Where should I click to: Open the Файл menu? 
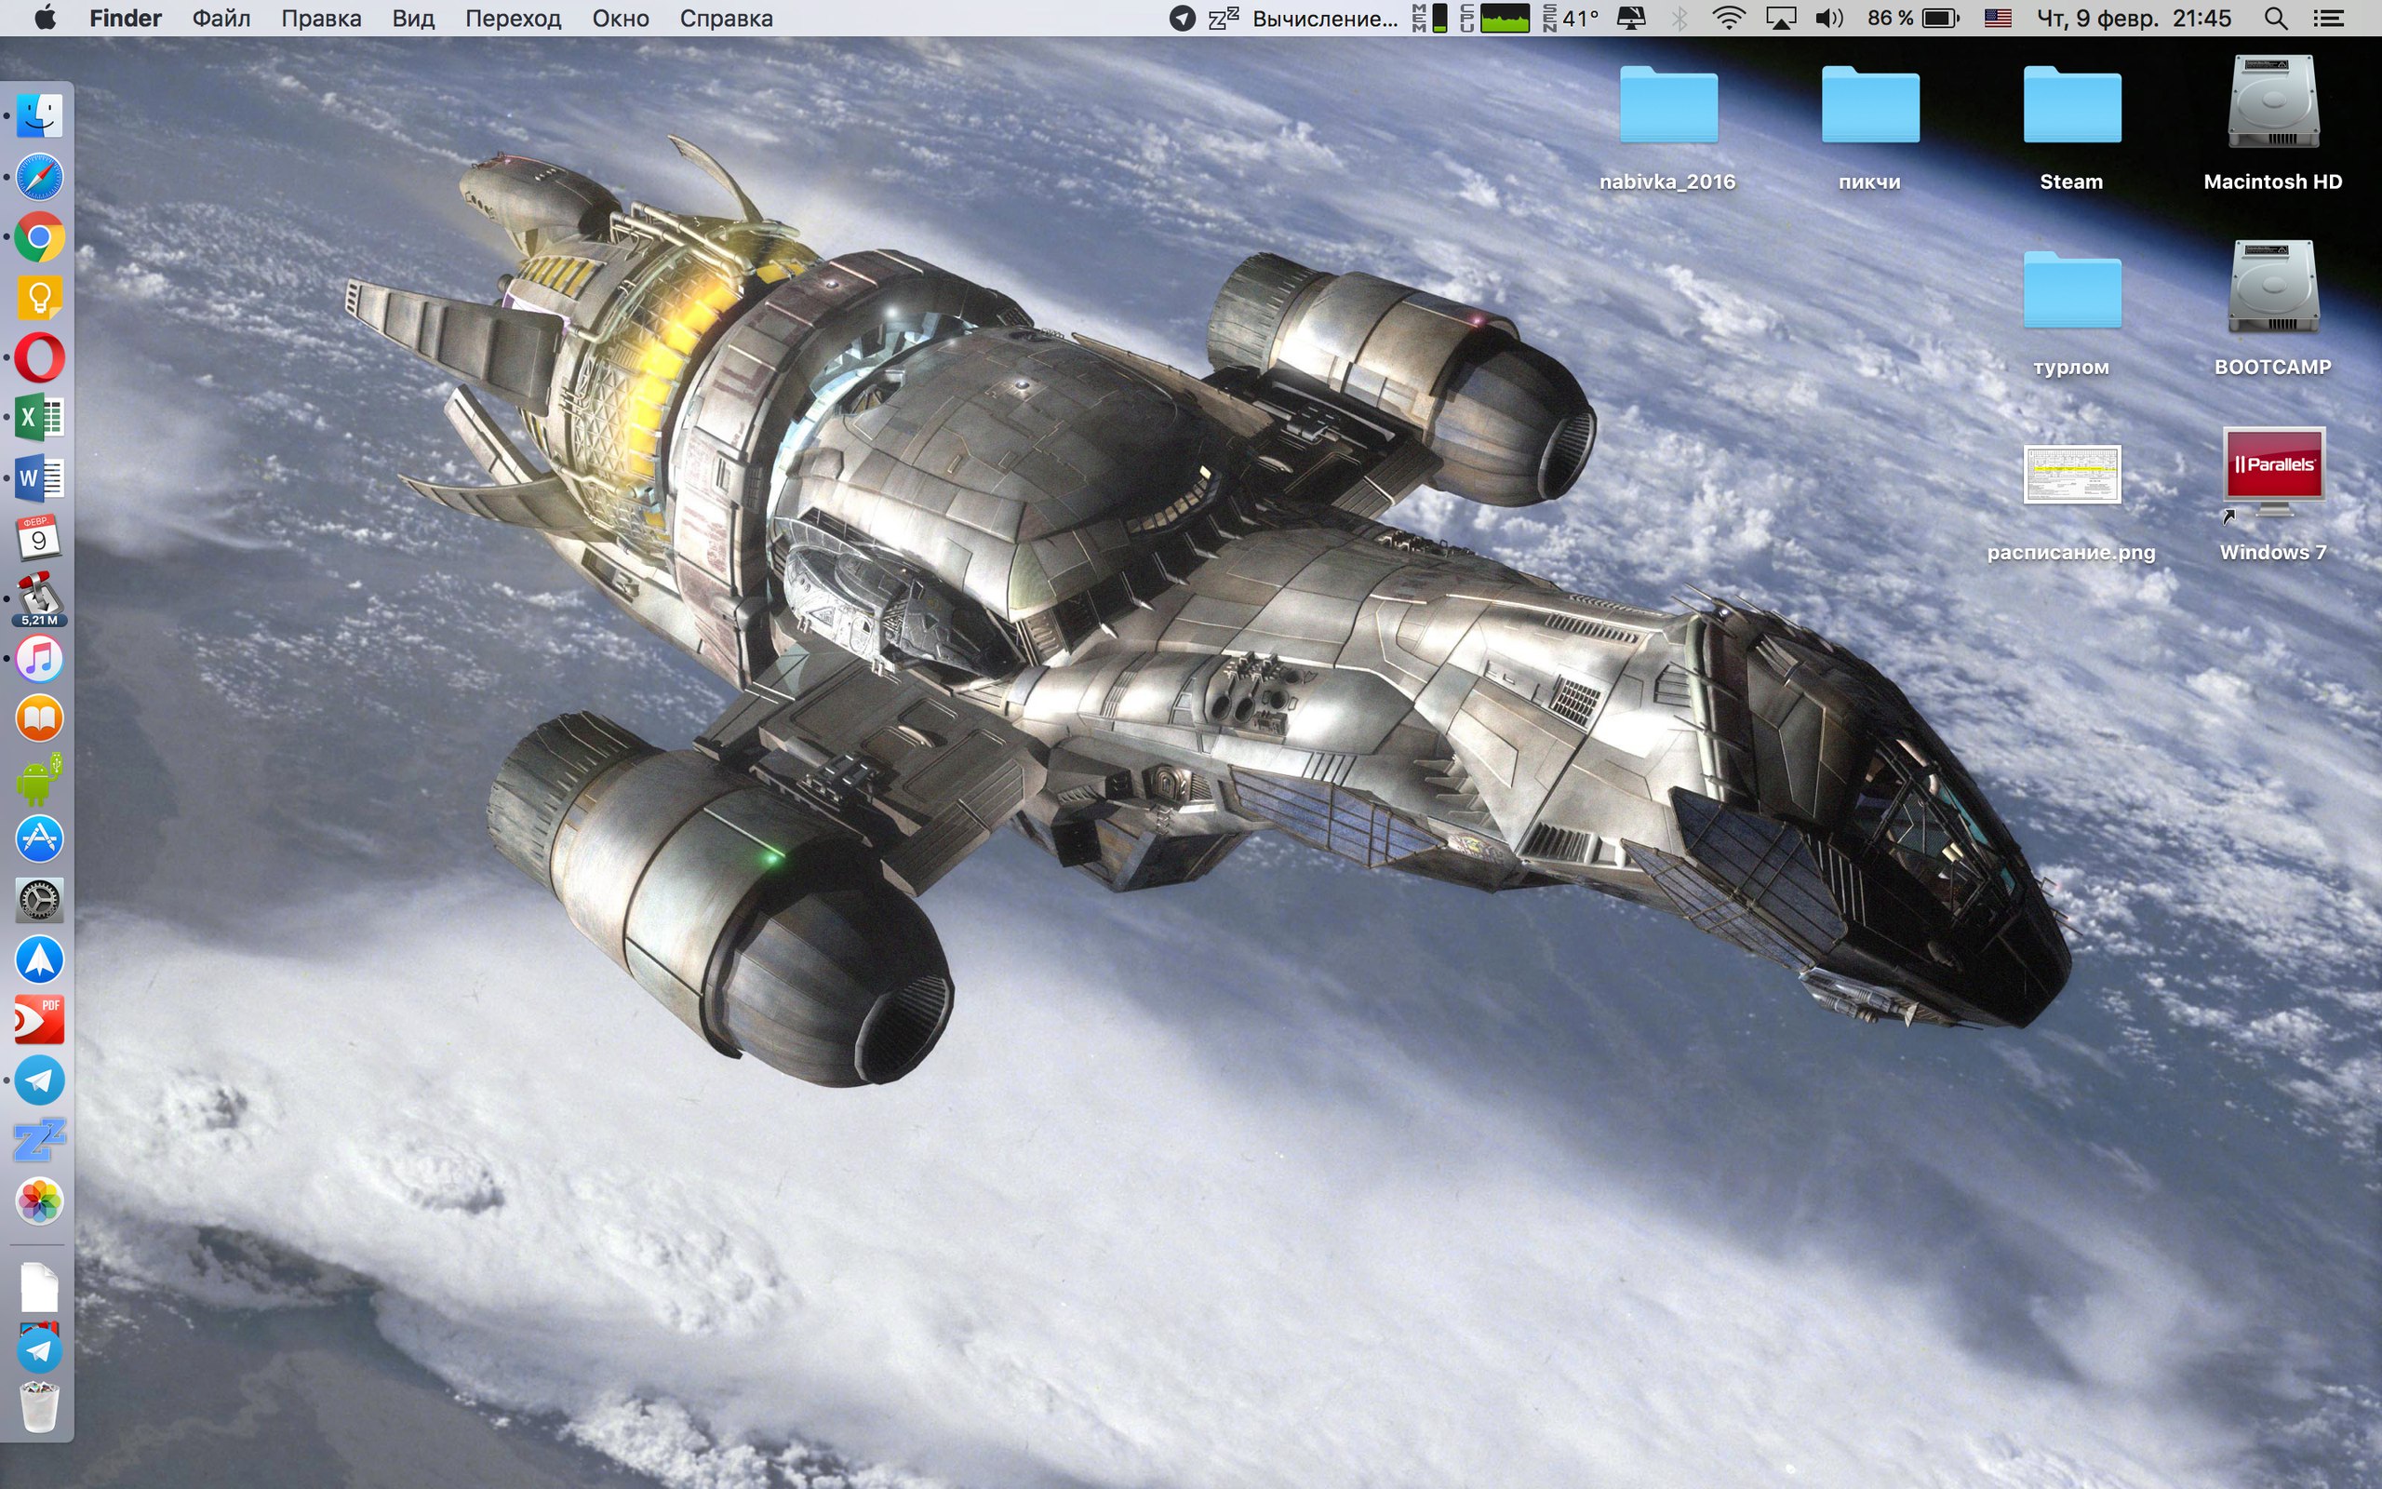pyautogui.click(x=221, y=19)
